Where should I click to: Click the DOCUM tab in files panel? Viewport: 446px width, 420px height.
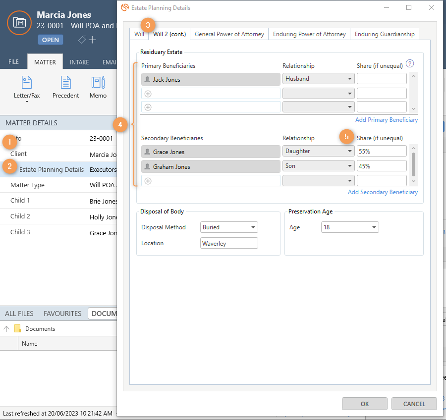point(103,314)
